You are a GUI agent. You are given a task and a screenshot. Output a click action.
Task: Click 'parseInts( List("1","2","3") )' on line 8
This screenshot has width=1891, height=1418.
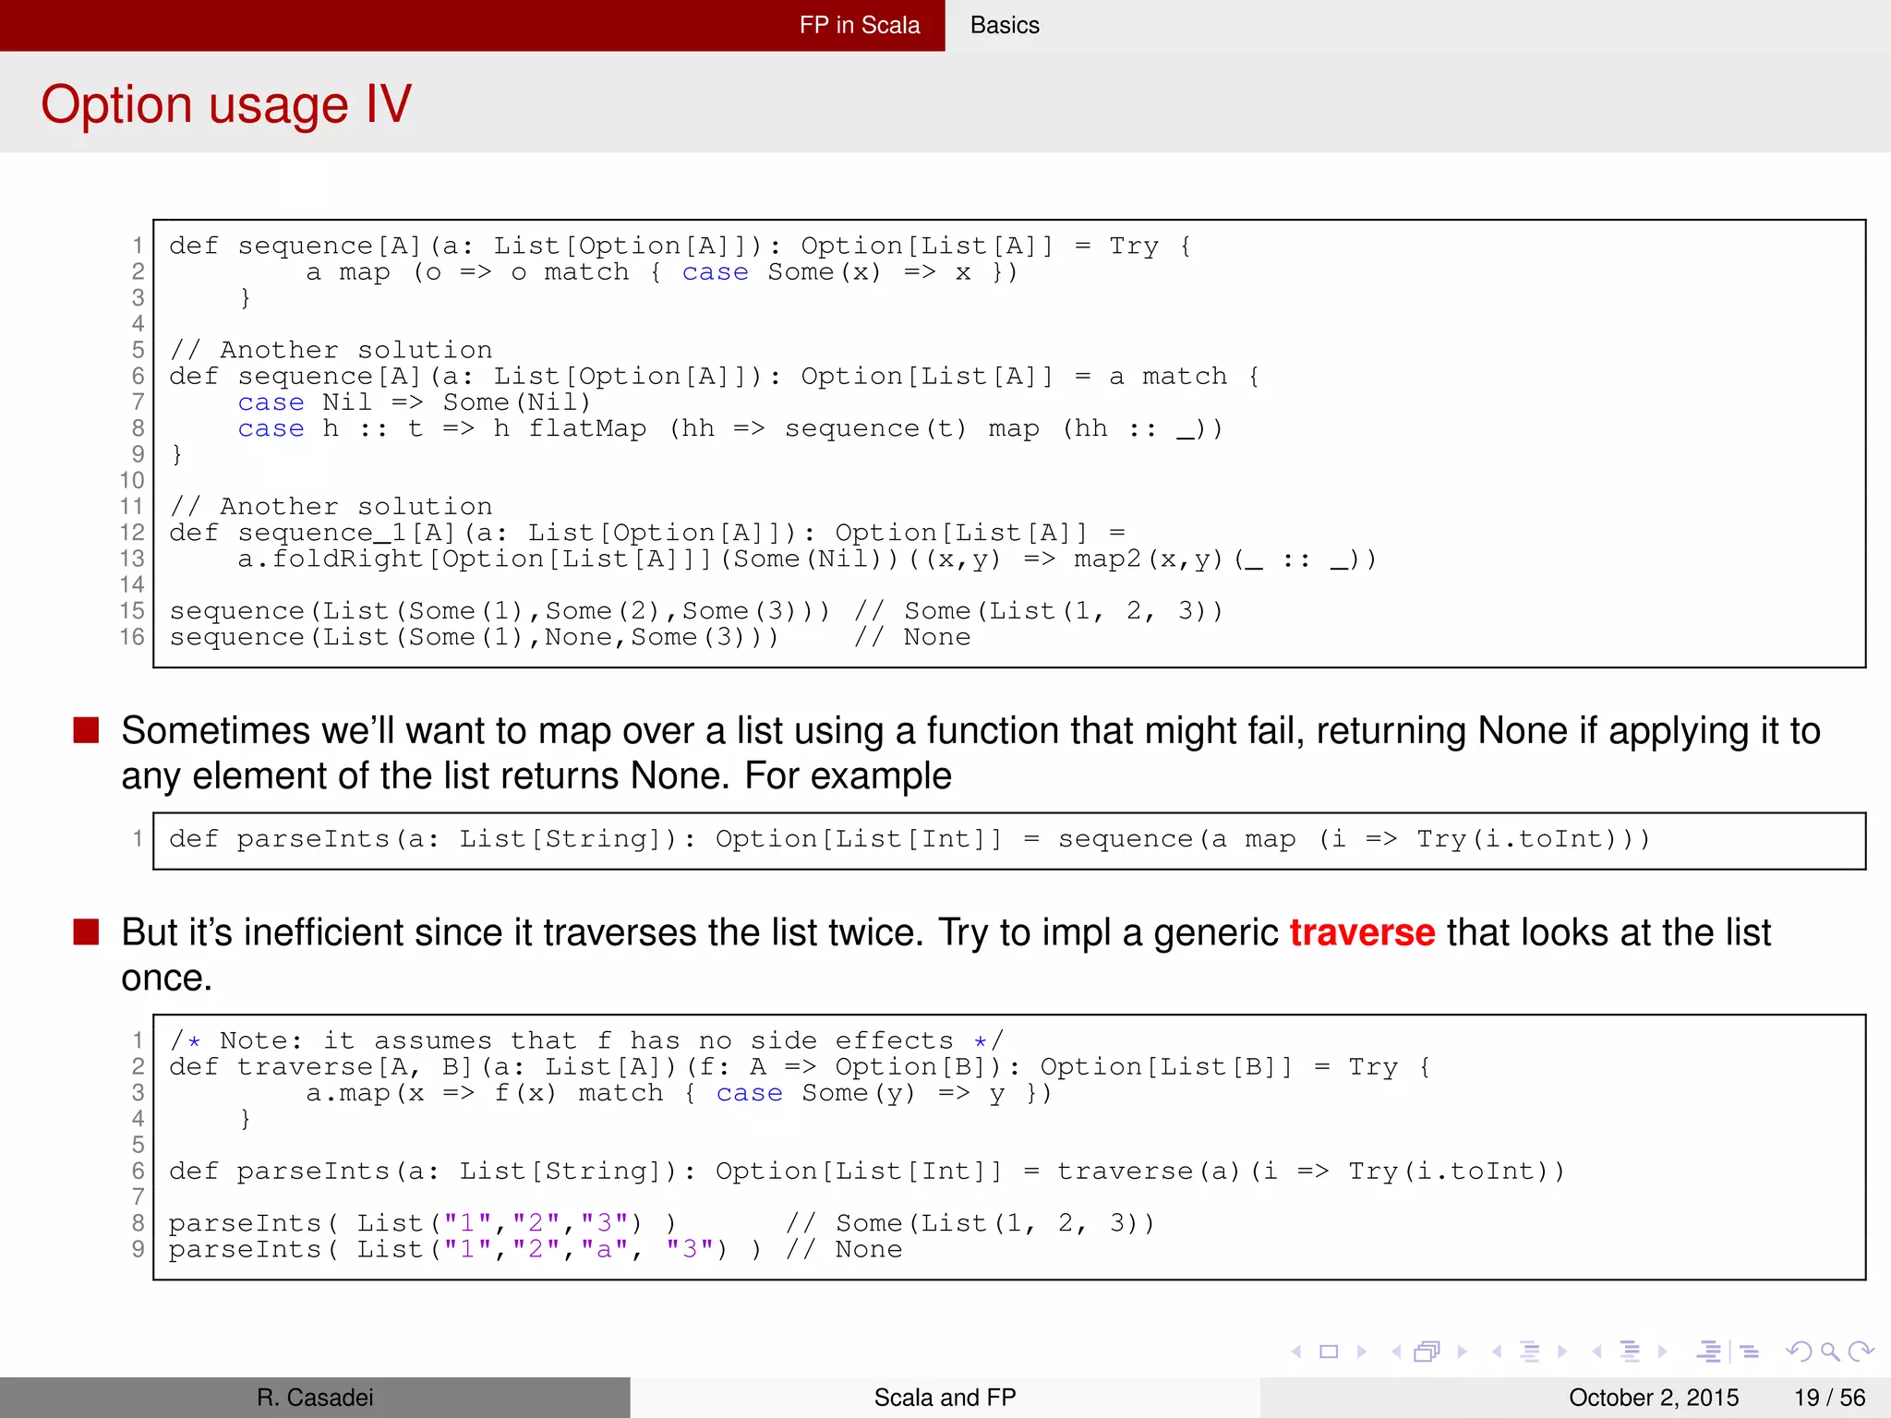(x=424, y=1223)
